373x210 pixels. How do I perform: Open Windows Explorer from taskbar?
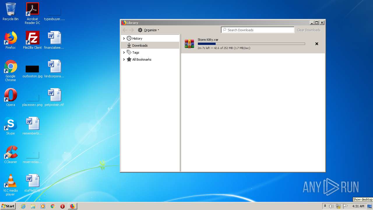pyautogui.click(x=33, y=206)
